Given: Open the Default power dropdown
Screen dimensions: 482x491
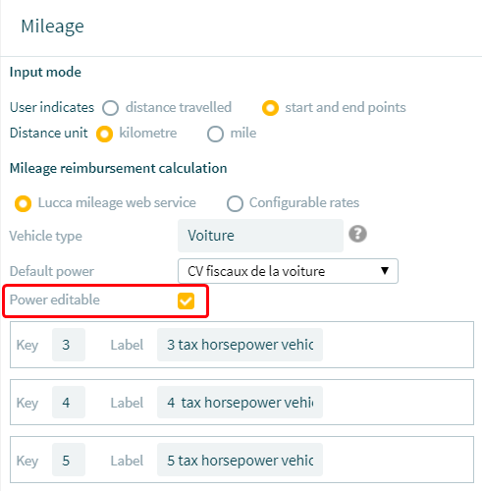Looking at the screenshot, I should 288,271.
